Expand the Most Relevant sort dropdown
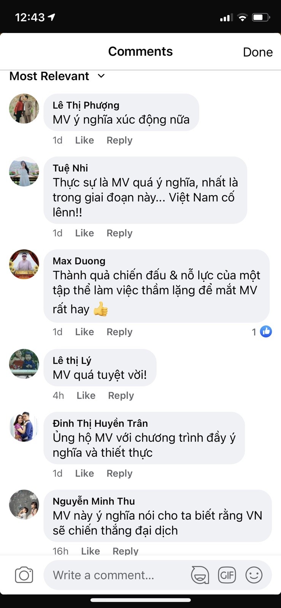The image size is (281, 608). click(x=57, y=76)
